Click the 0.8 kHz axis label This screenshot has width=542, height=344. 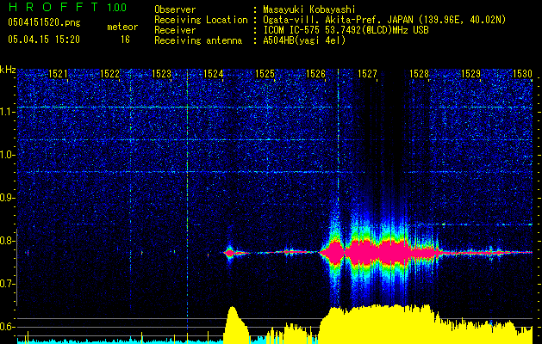(7, 241)
